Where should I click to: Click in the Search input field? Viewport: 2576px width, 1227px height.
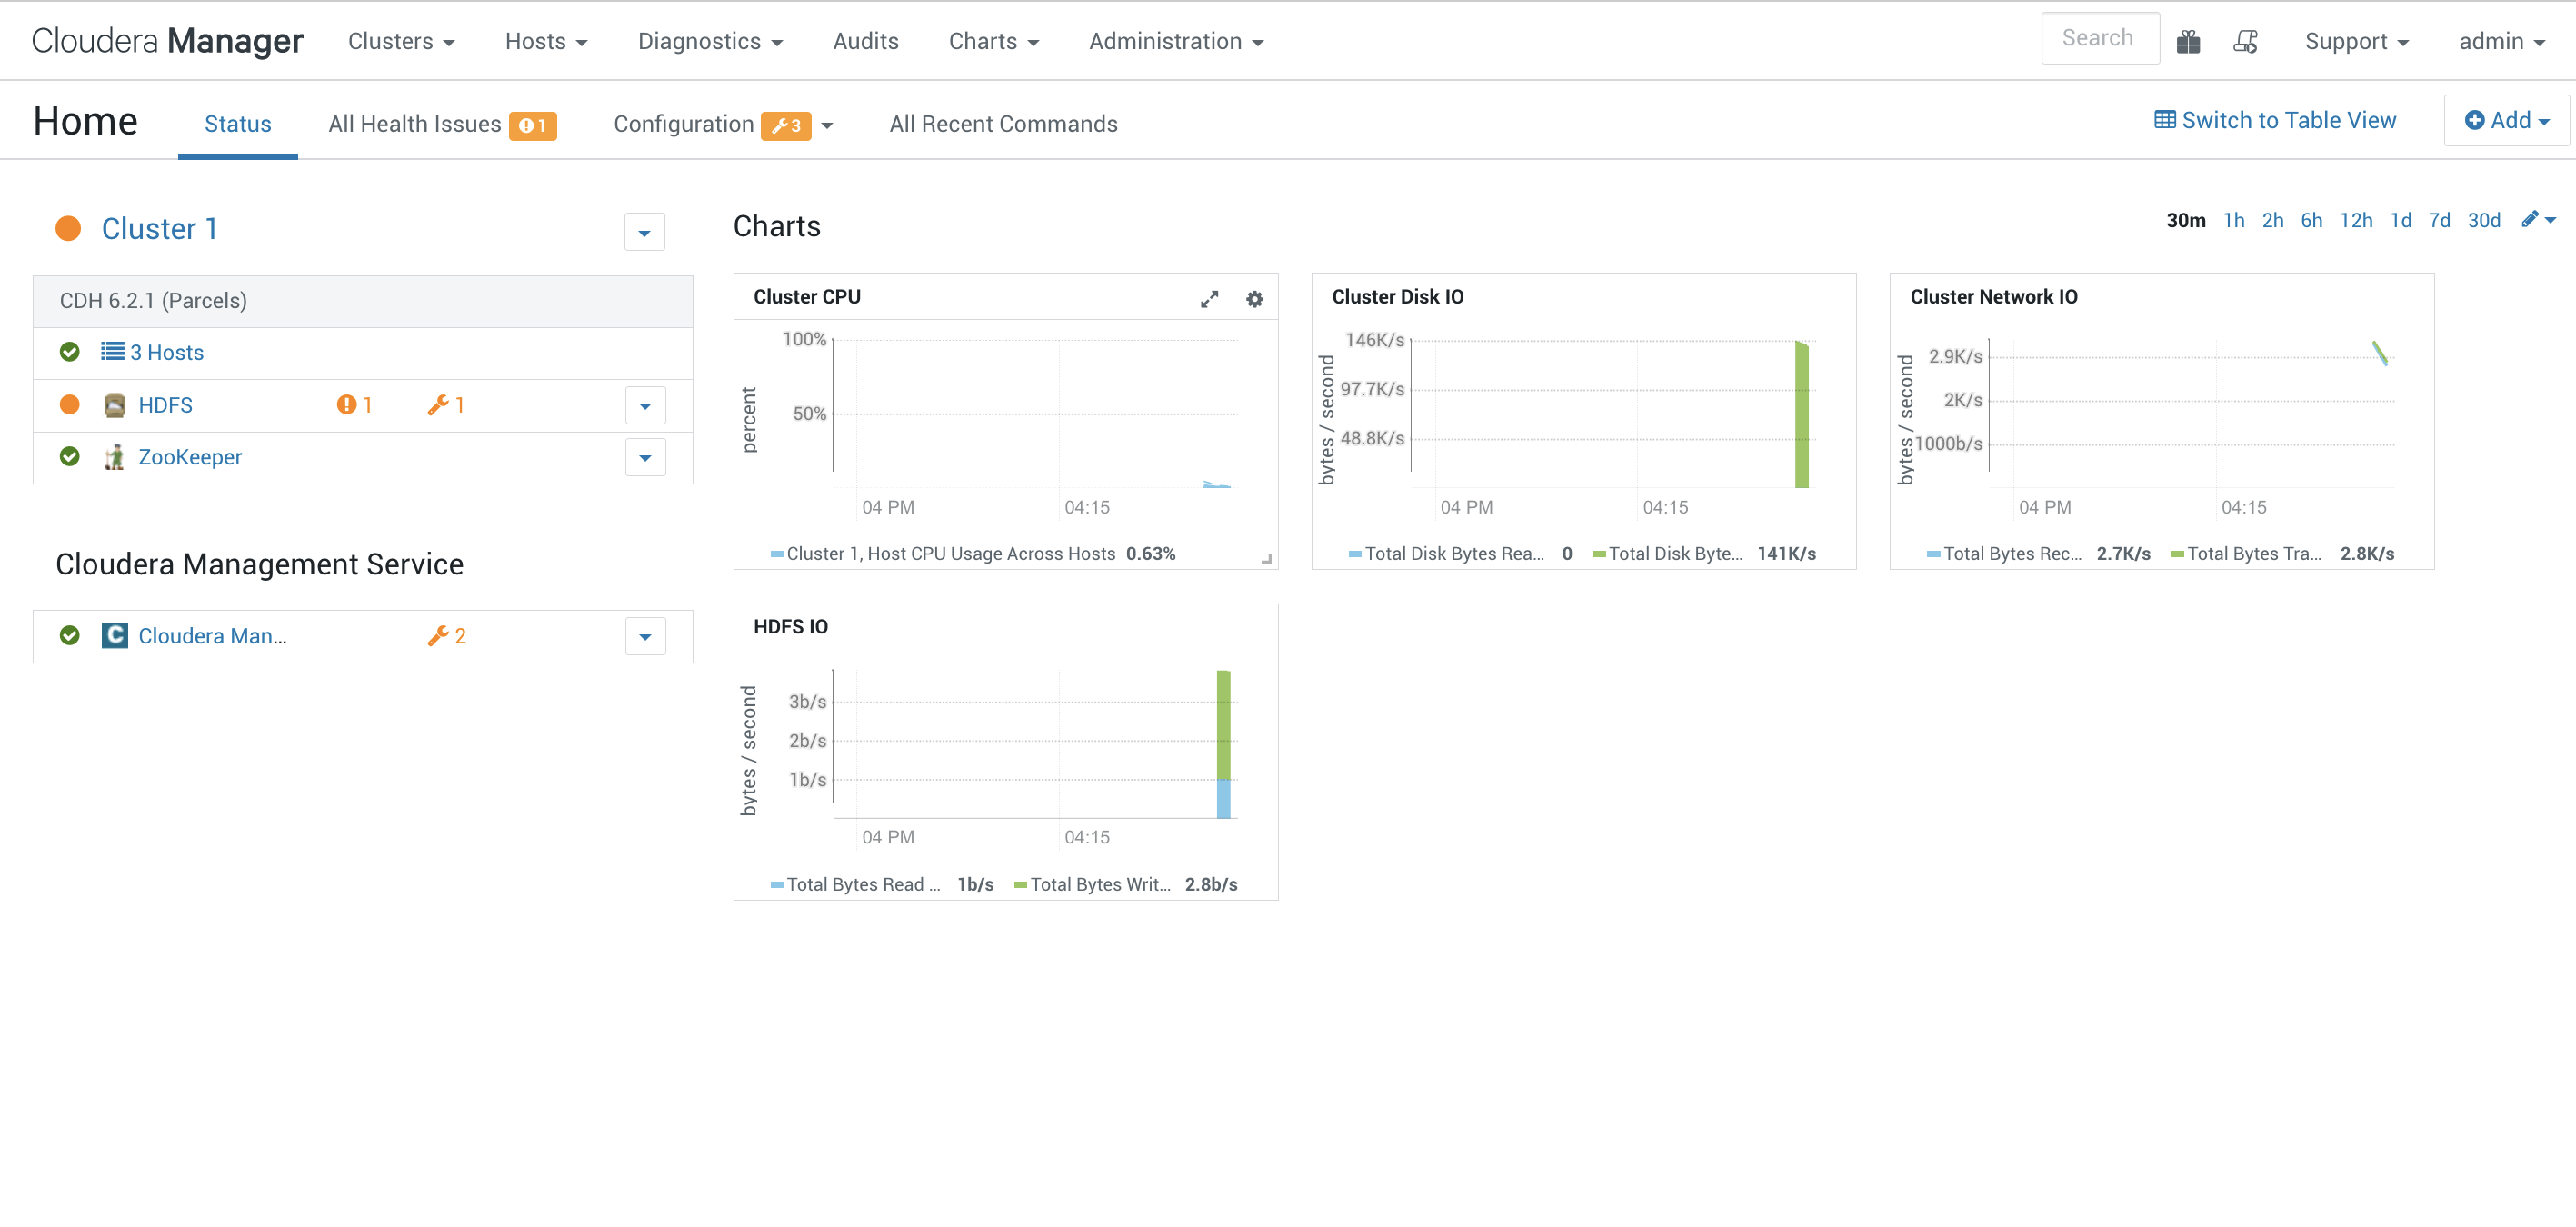2099,39
